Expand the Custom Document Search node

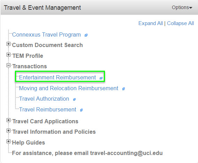[8, 44]
